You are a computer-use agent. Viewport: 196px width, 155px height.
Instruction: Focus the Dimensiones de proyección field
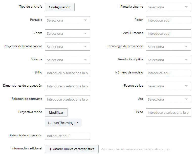[x=67, y=86]
